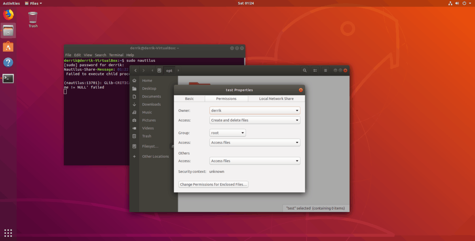The width and height of the screenshot is (475, 241).
Task: Click the Activities button
Action: [x=11, y=3]
